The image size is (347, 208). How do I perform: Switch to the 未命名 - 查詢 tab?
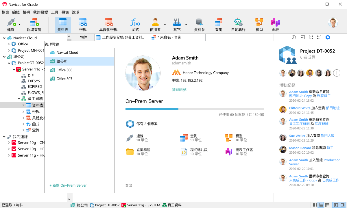[x=178, y=37]
